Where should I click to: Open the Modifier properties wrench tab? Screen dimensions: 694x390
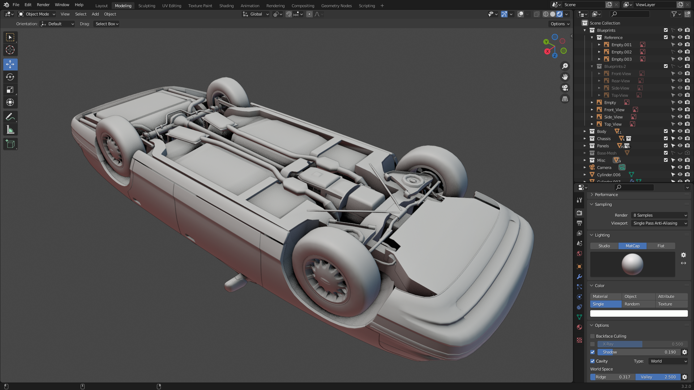click(579, 277)
